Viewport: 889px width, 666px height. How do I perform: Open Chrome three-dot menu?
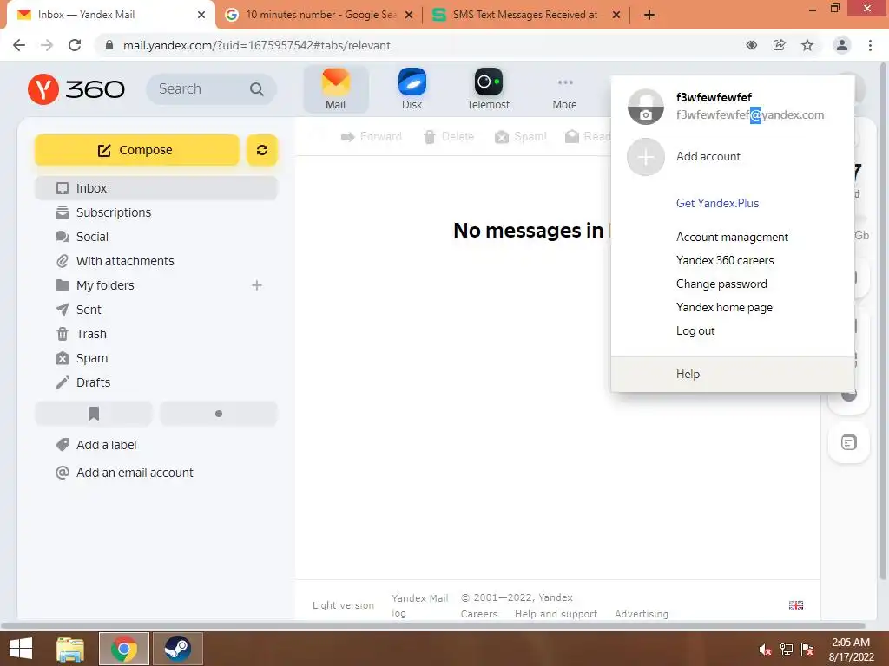[x=870, y=45]
